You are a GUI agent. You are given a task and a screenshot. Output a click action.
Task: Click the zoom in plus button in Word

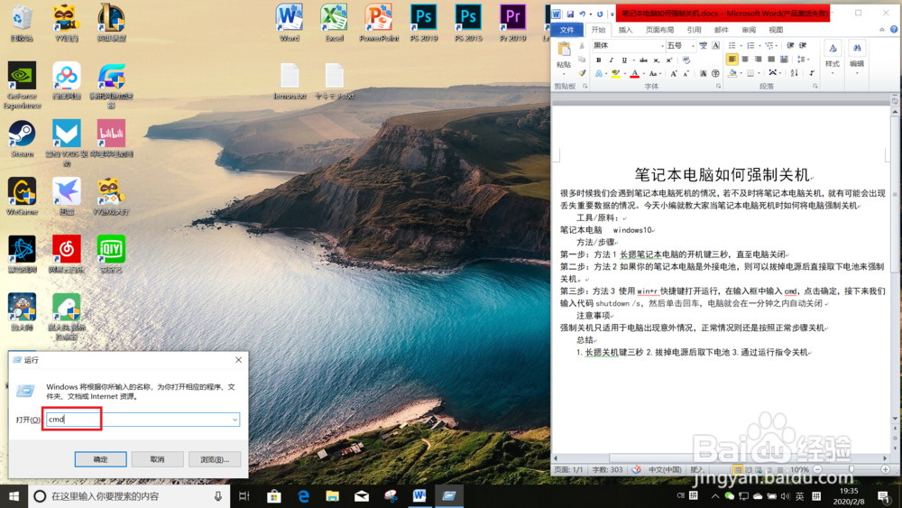coord(886,469)
